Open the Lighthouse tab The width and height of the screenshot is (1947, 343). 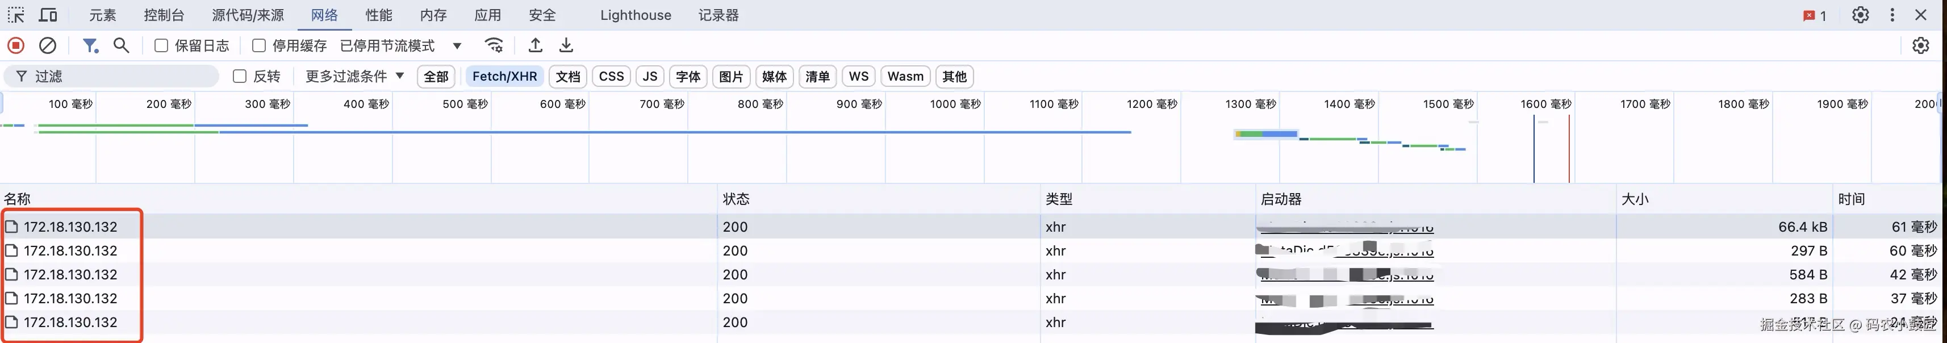(636, 15)
